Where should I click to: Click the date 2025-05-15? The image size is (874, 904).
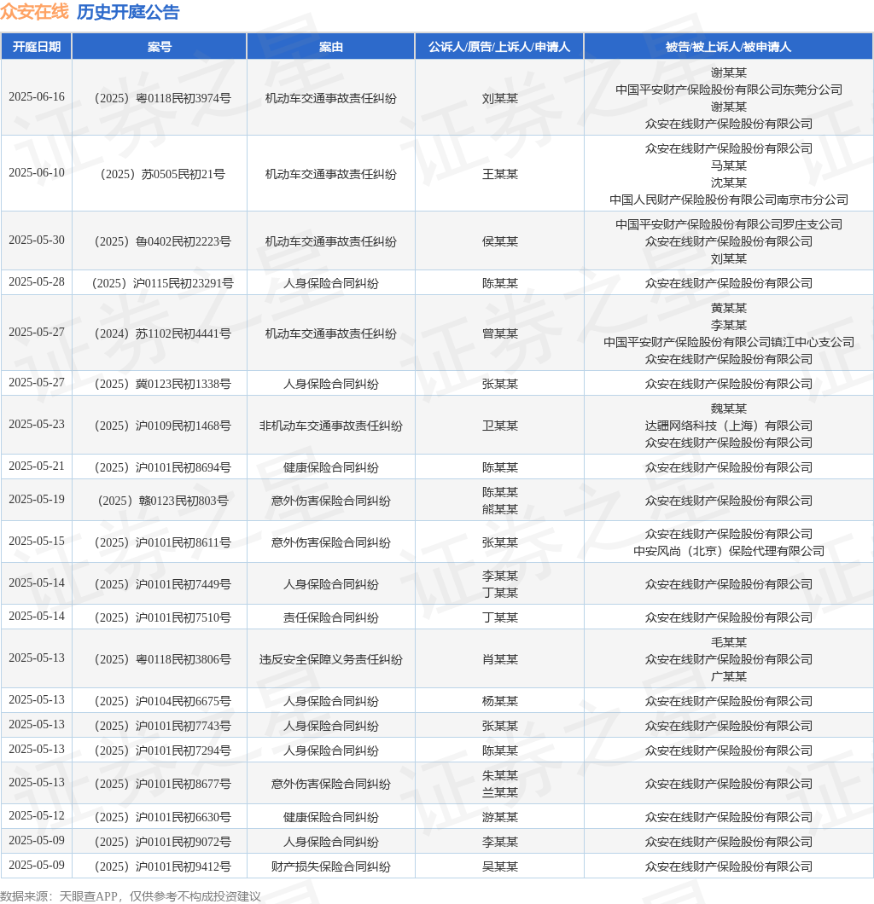[37, 541]
